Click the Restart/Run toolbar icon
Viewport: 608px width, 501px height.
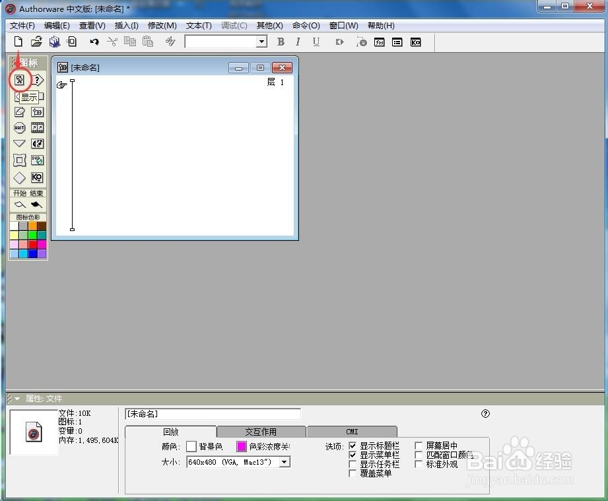coord(340,42)
